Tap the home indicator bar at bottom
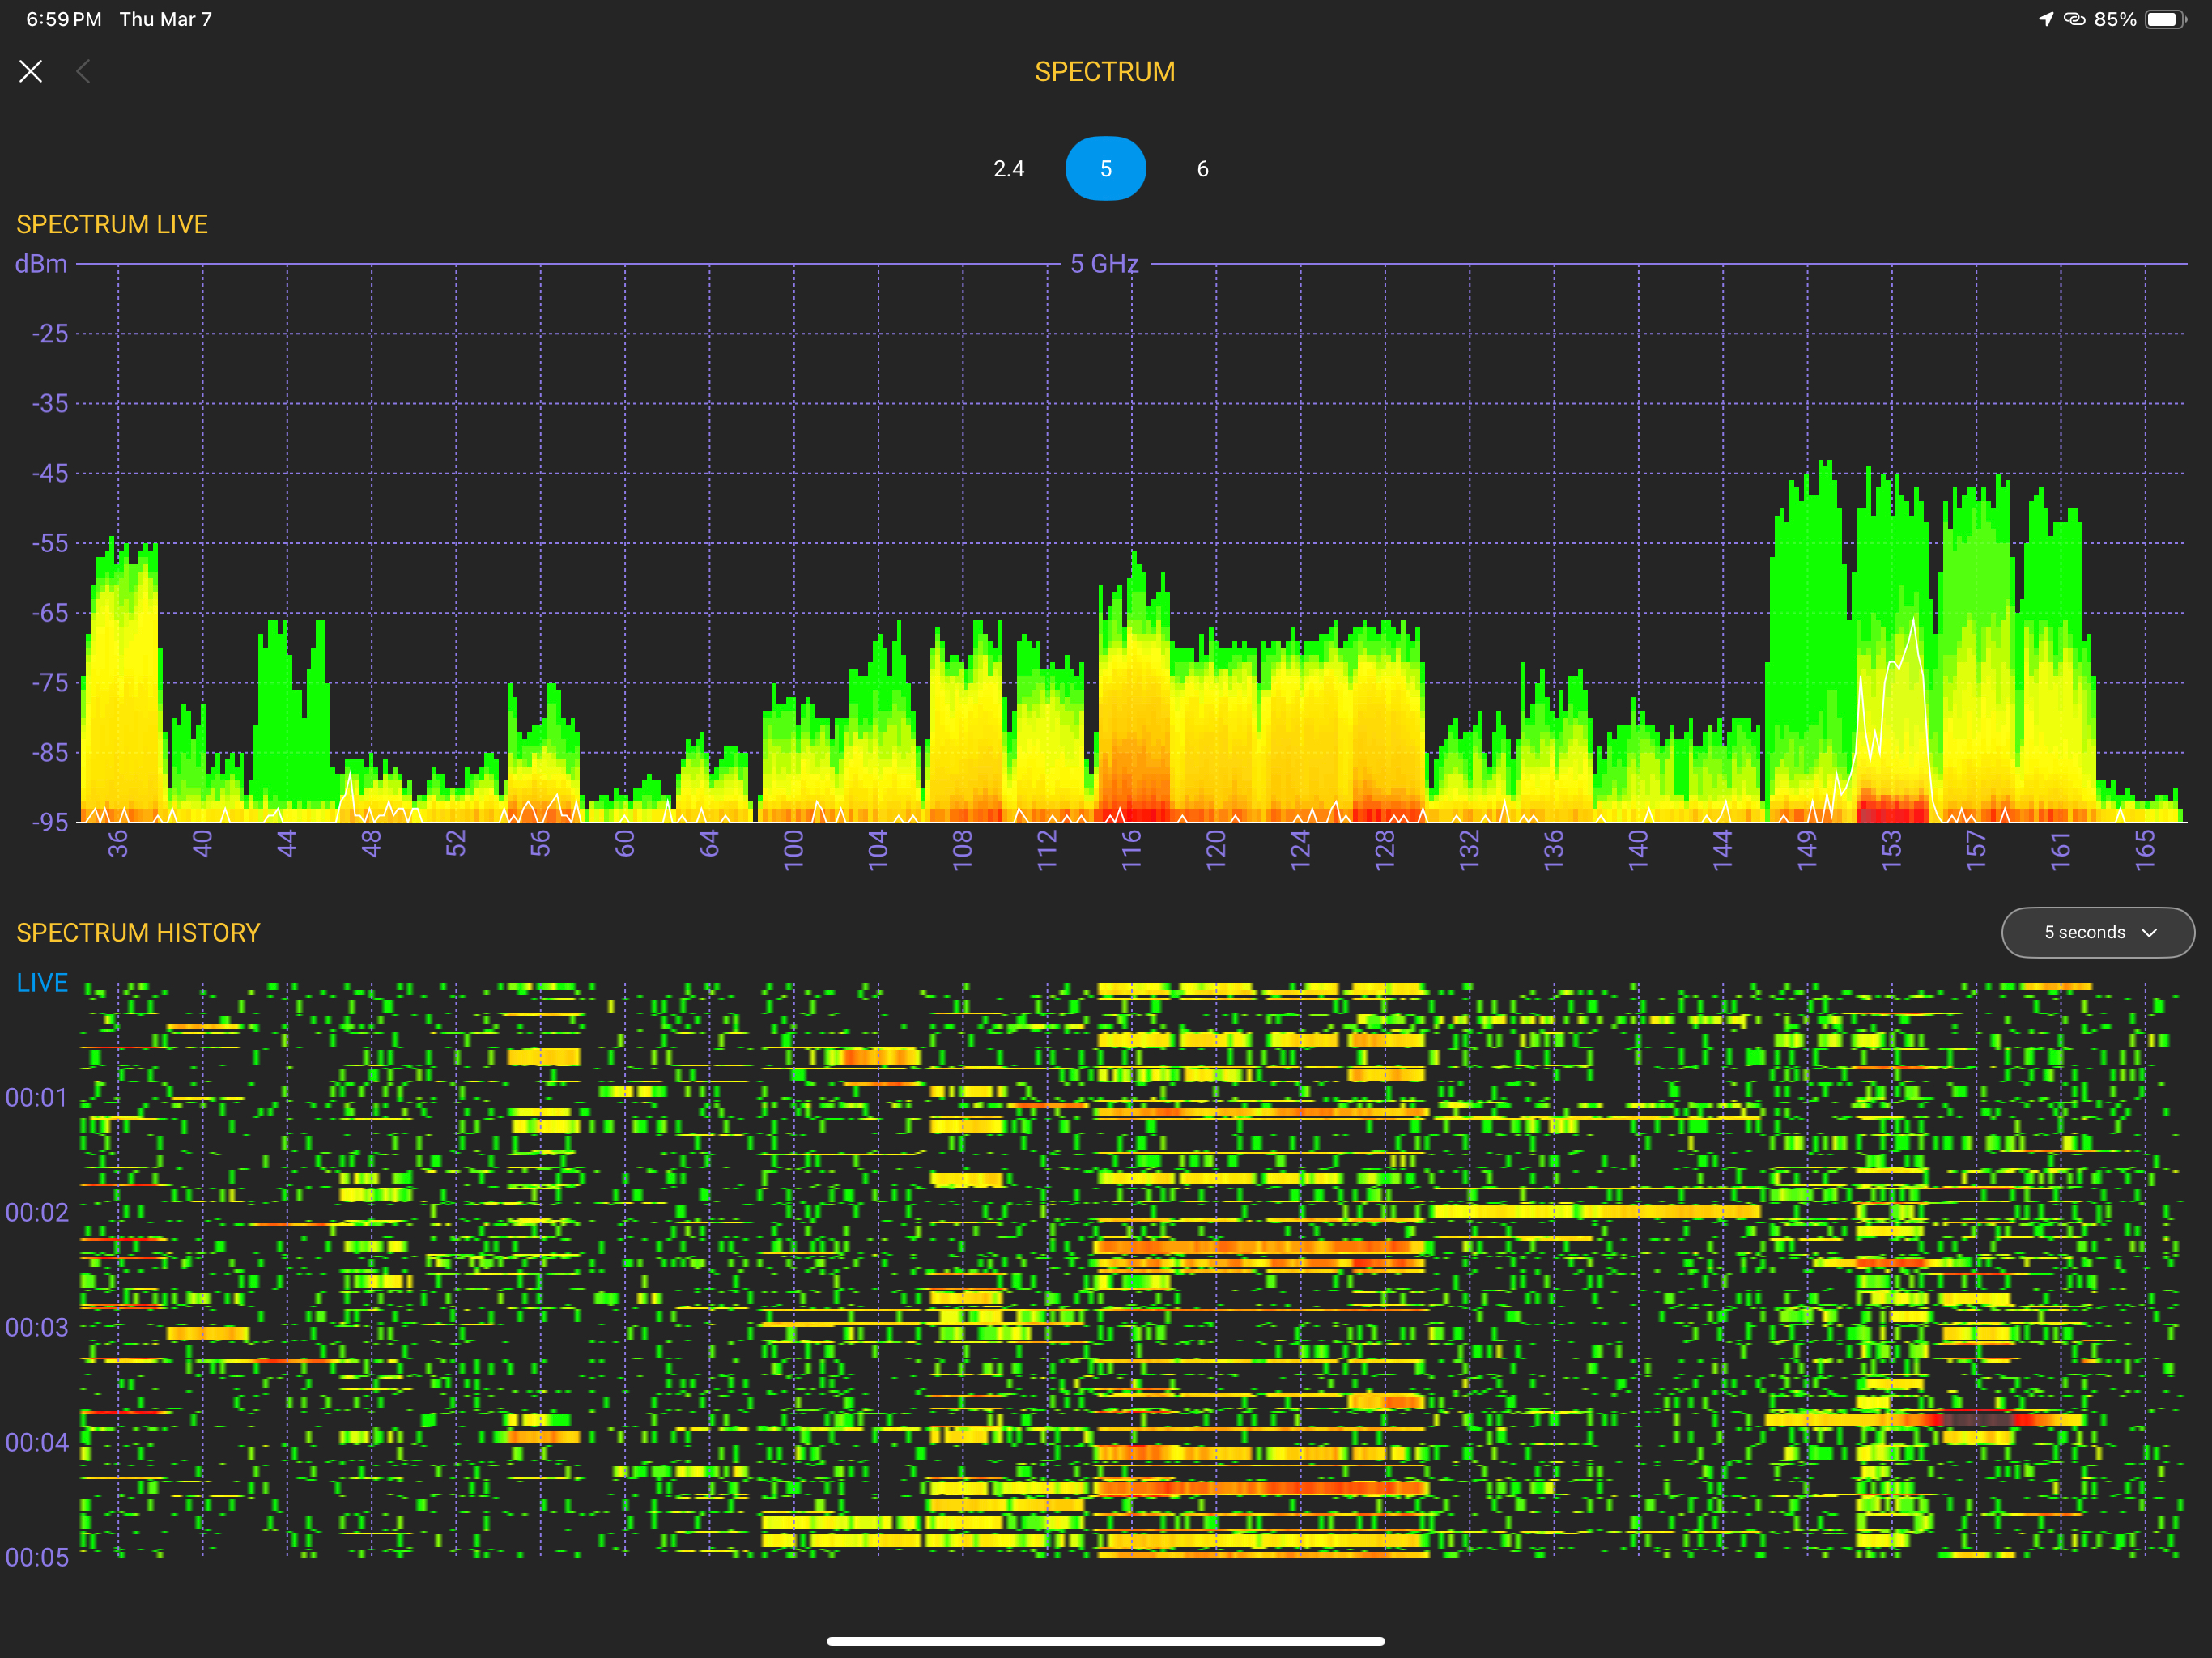The width and height of the screenshot is (2212, 1658). pyautogui.click(x=1105, y=1640)
